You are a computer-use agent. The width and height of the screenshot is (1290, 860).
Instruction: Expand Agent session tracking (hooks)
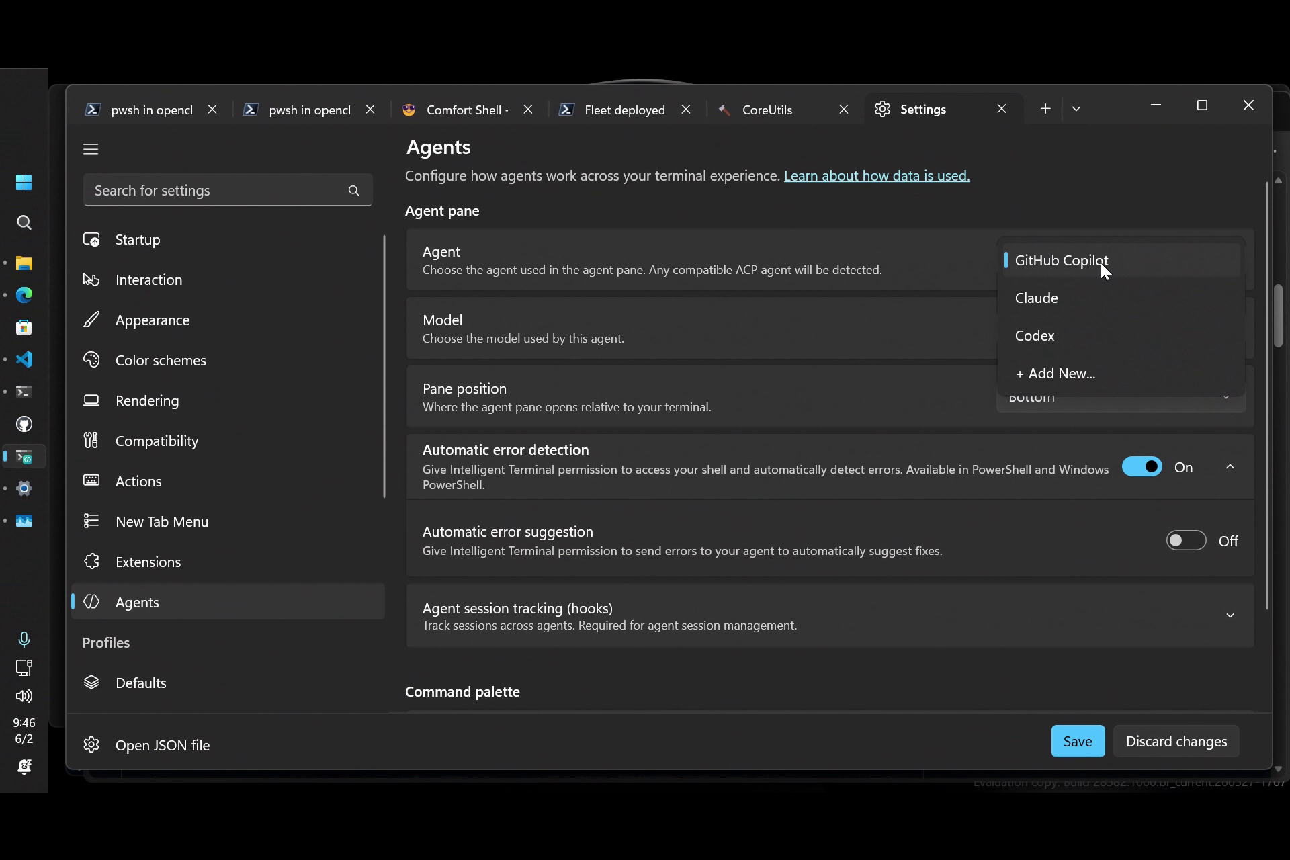pyautogui.click(x=1230, y=615)
